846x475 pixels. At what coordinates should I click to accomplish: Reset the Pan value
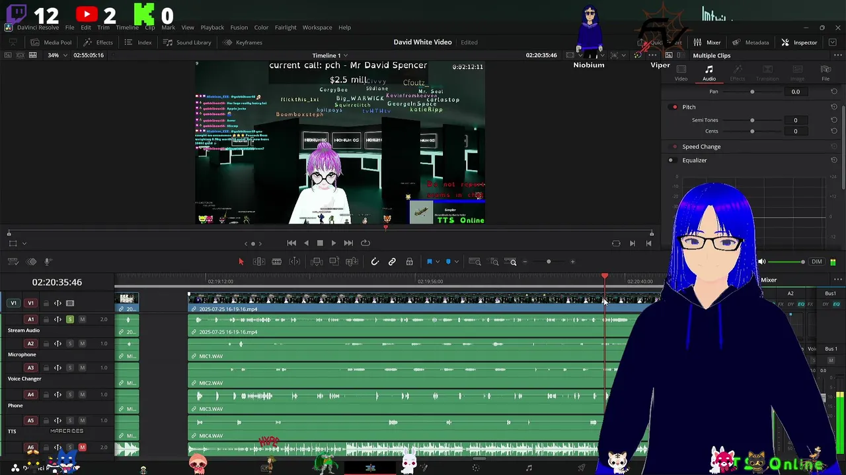pos(834,92)
